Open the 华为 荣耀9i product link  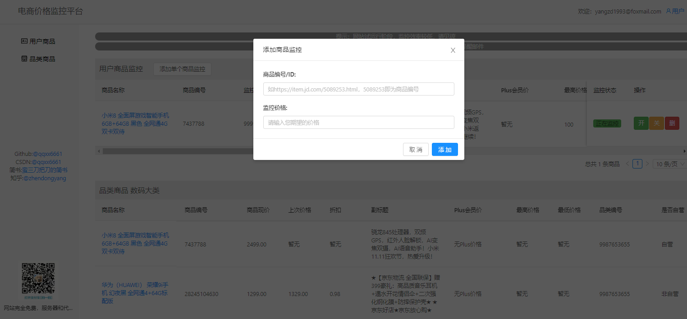pyautogui.click(x=135, y=293)
